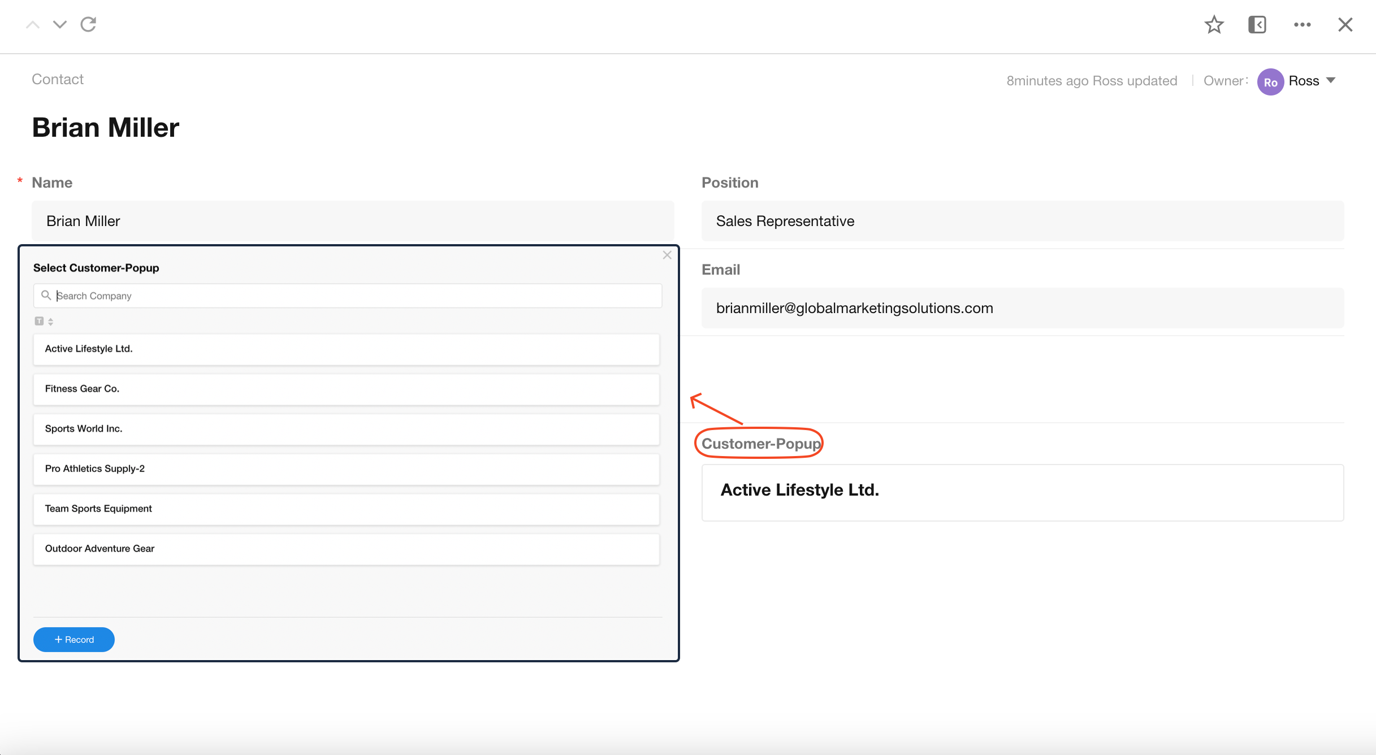Viewport: 1376px width, 755px height.
Task: Go to previous record up arrow
Action: tap(33, 24)
